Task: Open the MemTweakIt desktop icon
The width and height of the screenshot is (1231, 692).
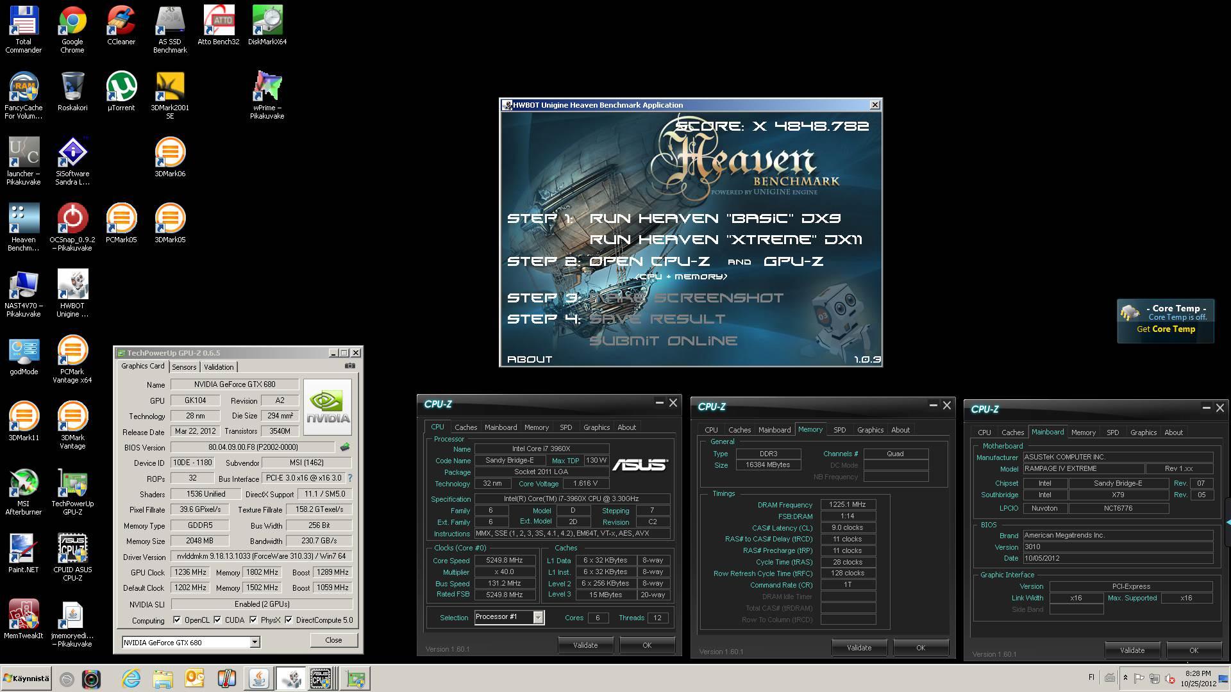Action: pyautogui.click(x=24, y=620)
